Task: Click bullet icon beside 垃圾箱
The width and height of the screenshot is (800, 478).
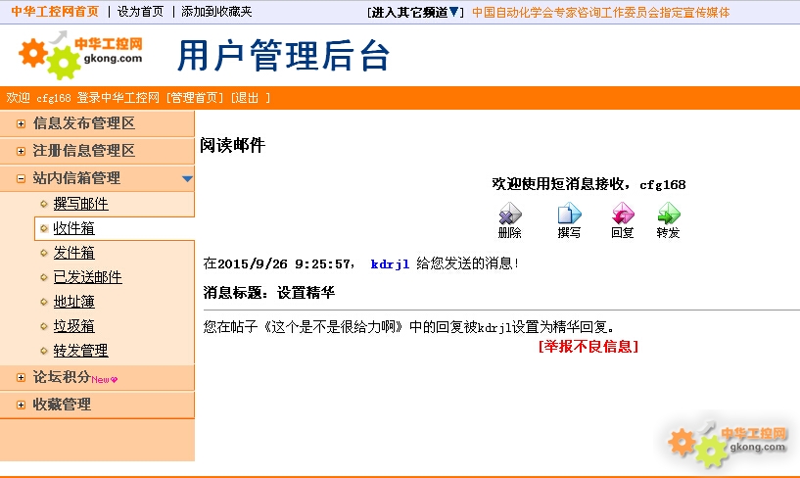Action: (x=44, y=326)
